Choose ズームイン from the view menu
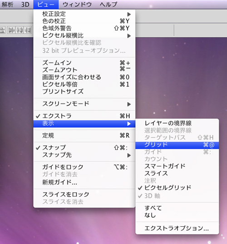The image size is (227, 244). tap(84, 63)
